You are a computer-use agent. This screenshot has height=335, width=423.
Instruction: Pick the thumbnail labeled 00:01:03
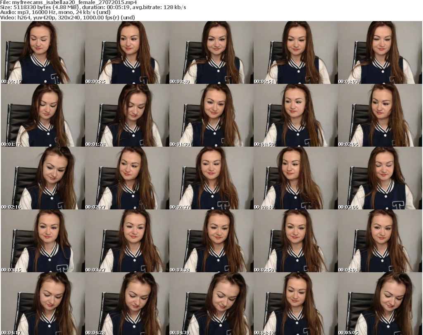click(380, 52)
